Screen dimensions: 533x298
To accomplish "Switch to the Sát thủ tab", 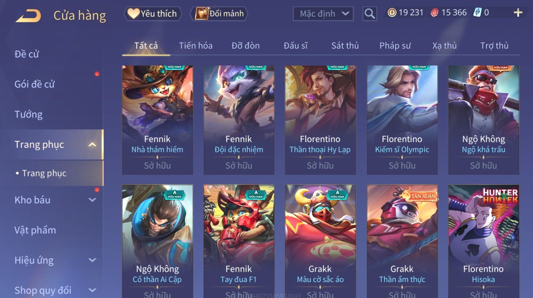I will (345, 46).
